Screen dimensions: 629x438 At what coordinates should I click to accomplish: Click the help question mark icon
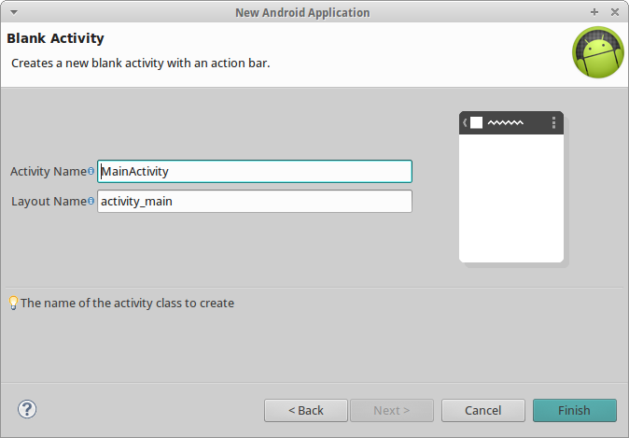click(27, 409)
